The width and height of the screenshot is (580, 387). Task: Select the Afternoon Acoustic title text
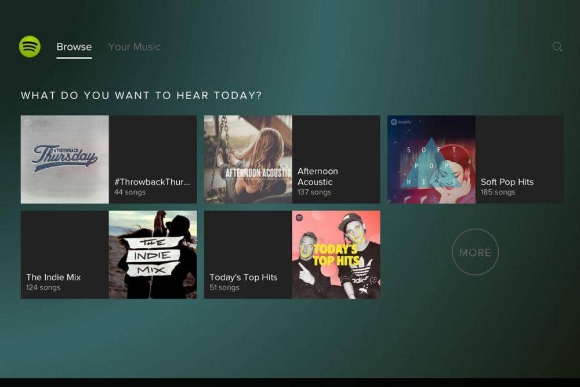(317, 176)
